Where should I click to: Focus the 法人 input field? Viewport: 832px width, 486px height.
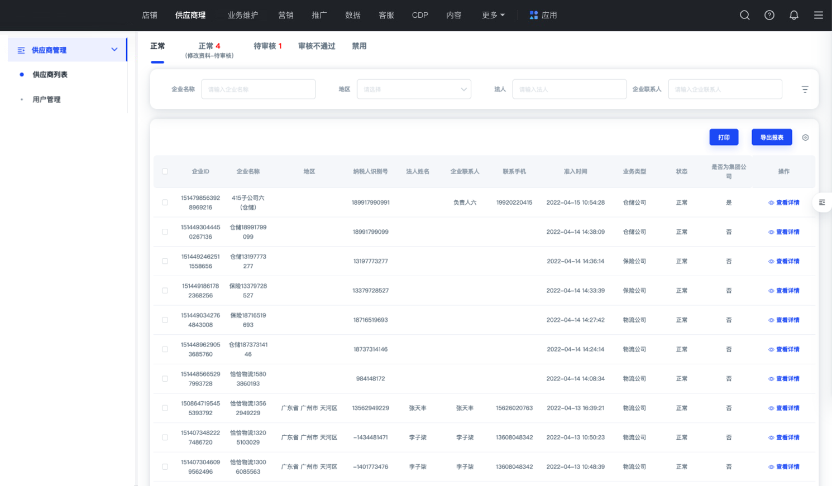(x=570, y=89)
